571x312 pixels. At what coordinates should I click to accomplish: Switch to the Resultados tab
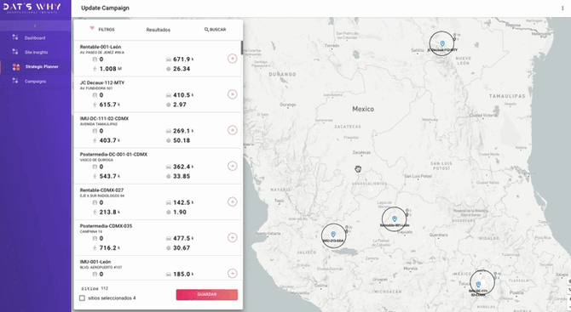tap(158, 30)
